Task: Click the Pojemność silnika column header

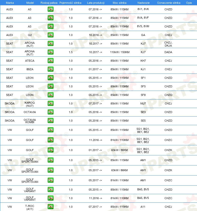Action: point(71,3)
